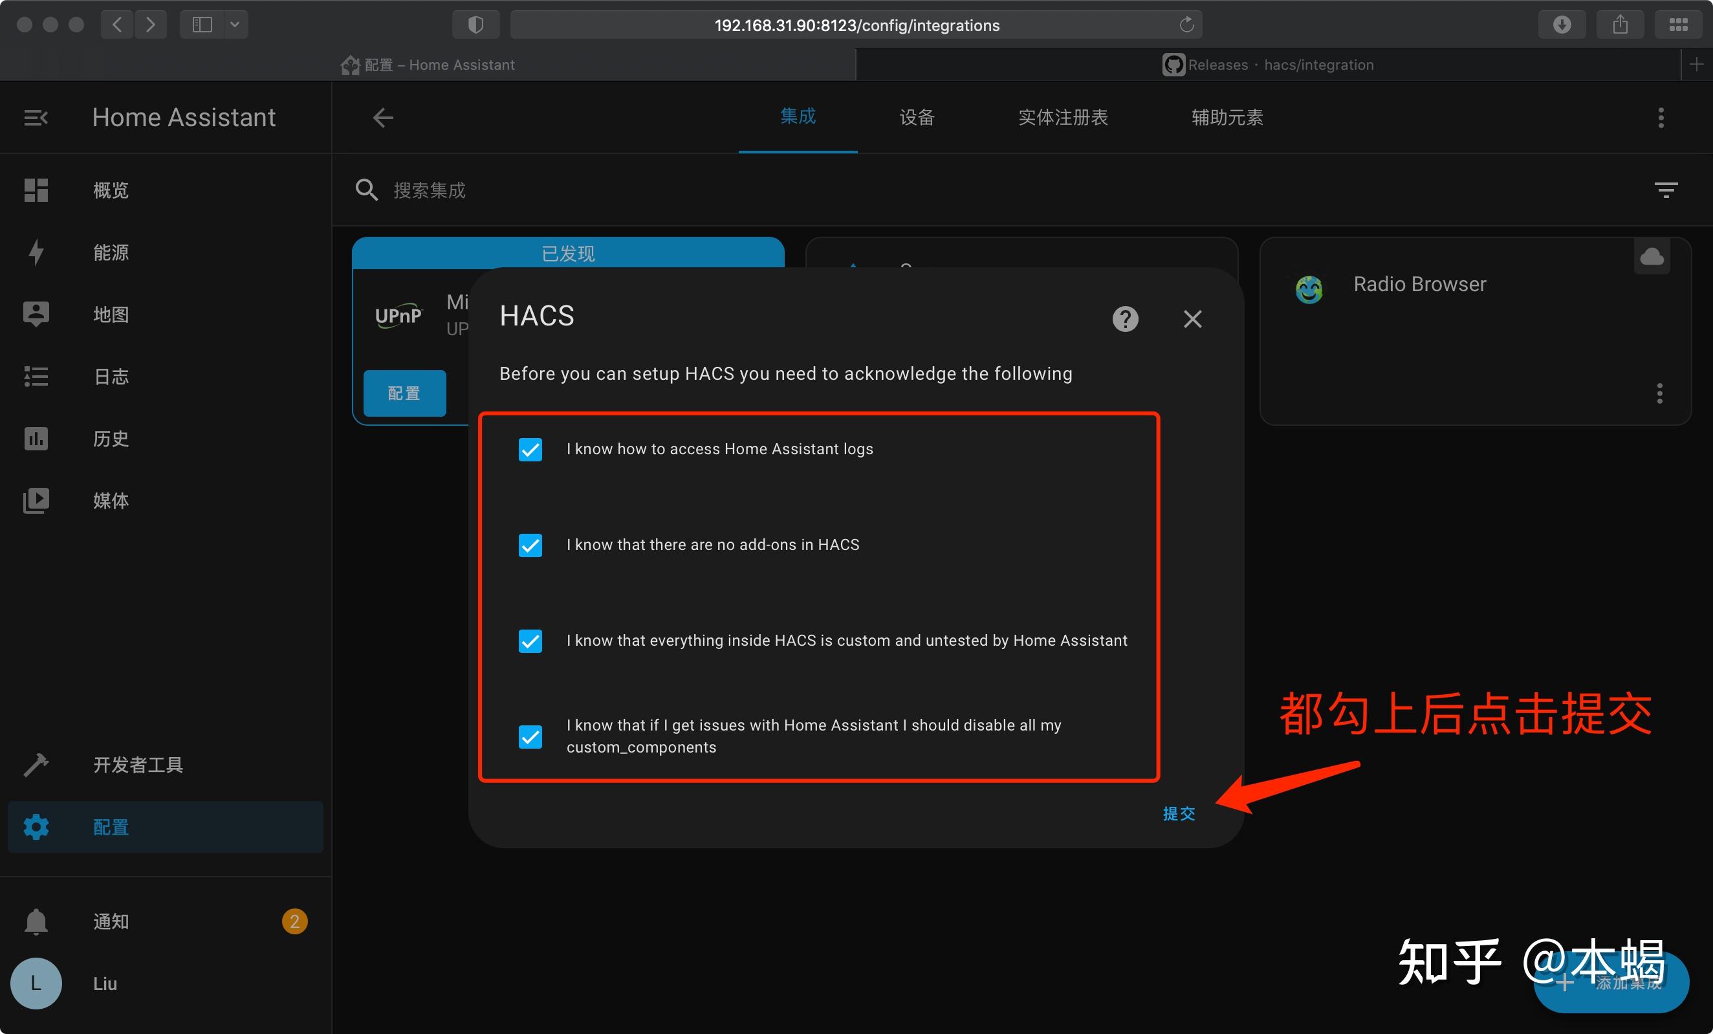This screenshot has width=1713, height=1034.
Task: Open the 开发者工具 developer tools icon
Action: tap(36, 764)
